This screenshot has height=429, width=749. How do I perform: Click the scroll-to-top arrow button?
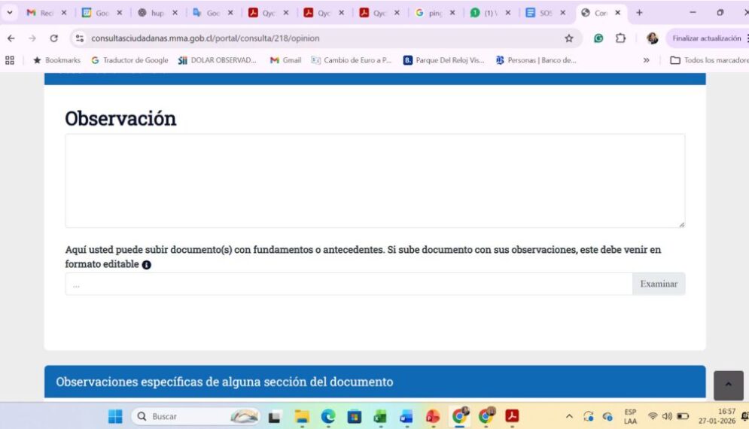(x=728, y=385)
